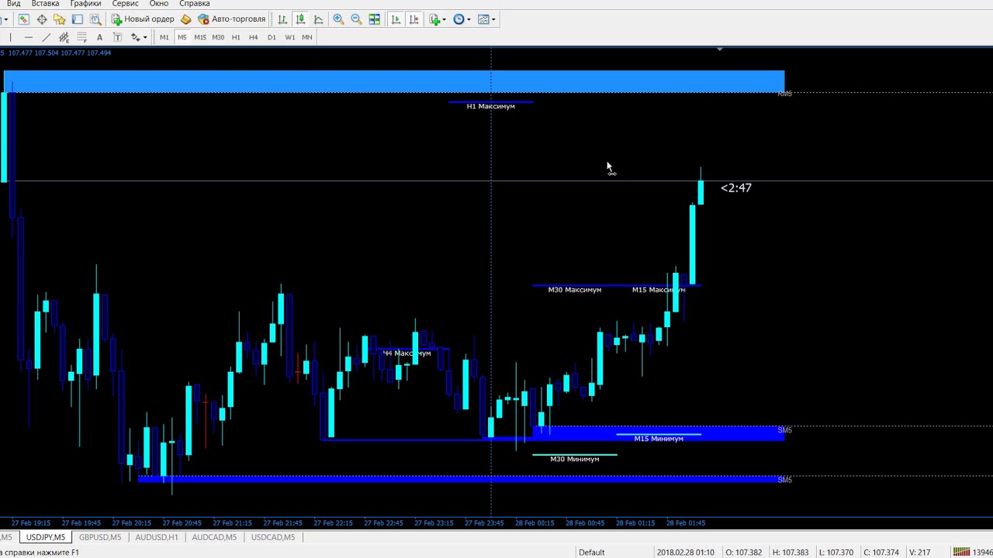Screen dimensions: 993x558
Task: Open the Сервис menu
Action: click(x=125, y=4)
